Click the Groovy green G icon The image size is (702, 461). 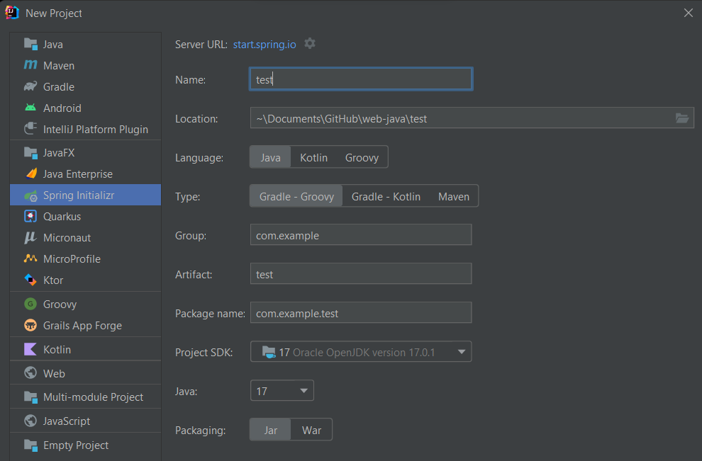pyautogui.click(x=30, y=304)
